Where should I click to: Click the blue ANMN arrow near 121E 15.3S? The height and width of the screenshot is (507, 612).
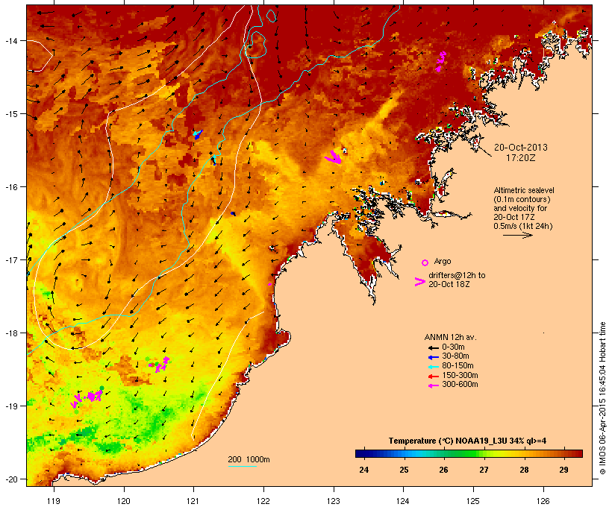click(x=199, y=135)
